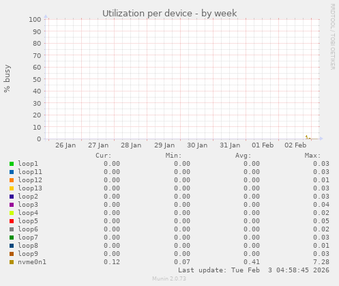
Task: Click the loop7 dark green legend swatch
Action: [12, 238]
